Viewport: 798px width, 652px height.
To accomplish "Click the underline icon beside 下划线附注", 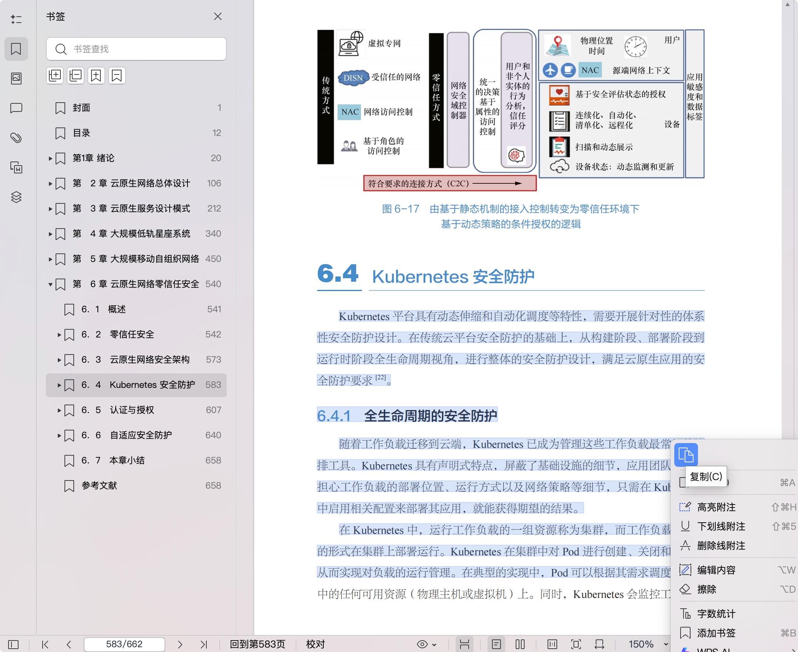I will [x=685, y=526].
